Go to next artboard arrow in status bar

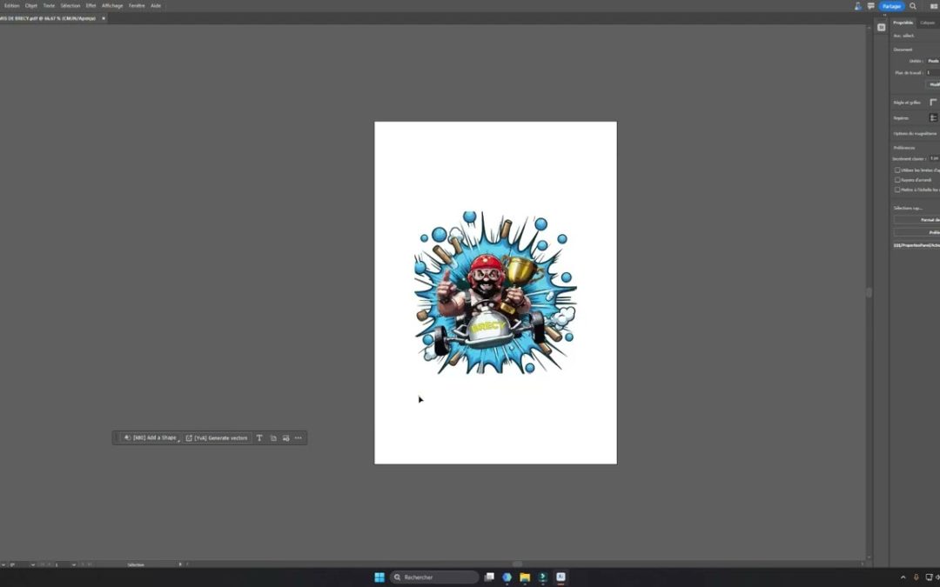84,564
